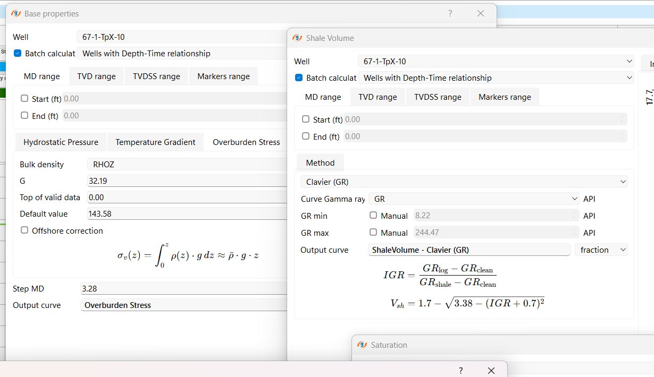The height and width of the screenshot is (377, 654).
Task: Tick the GR max Manual checkbox
Action: pos(373,233)
